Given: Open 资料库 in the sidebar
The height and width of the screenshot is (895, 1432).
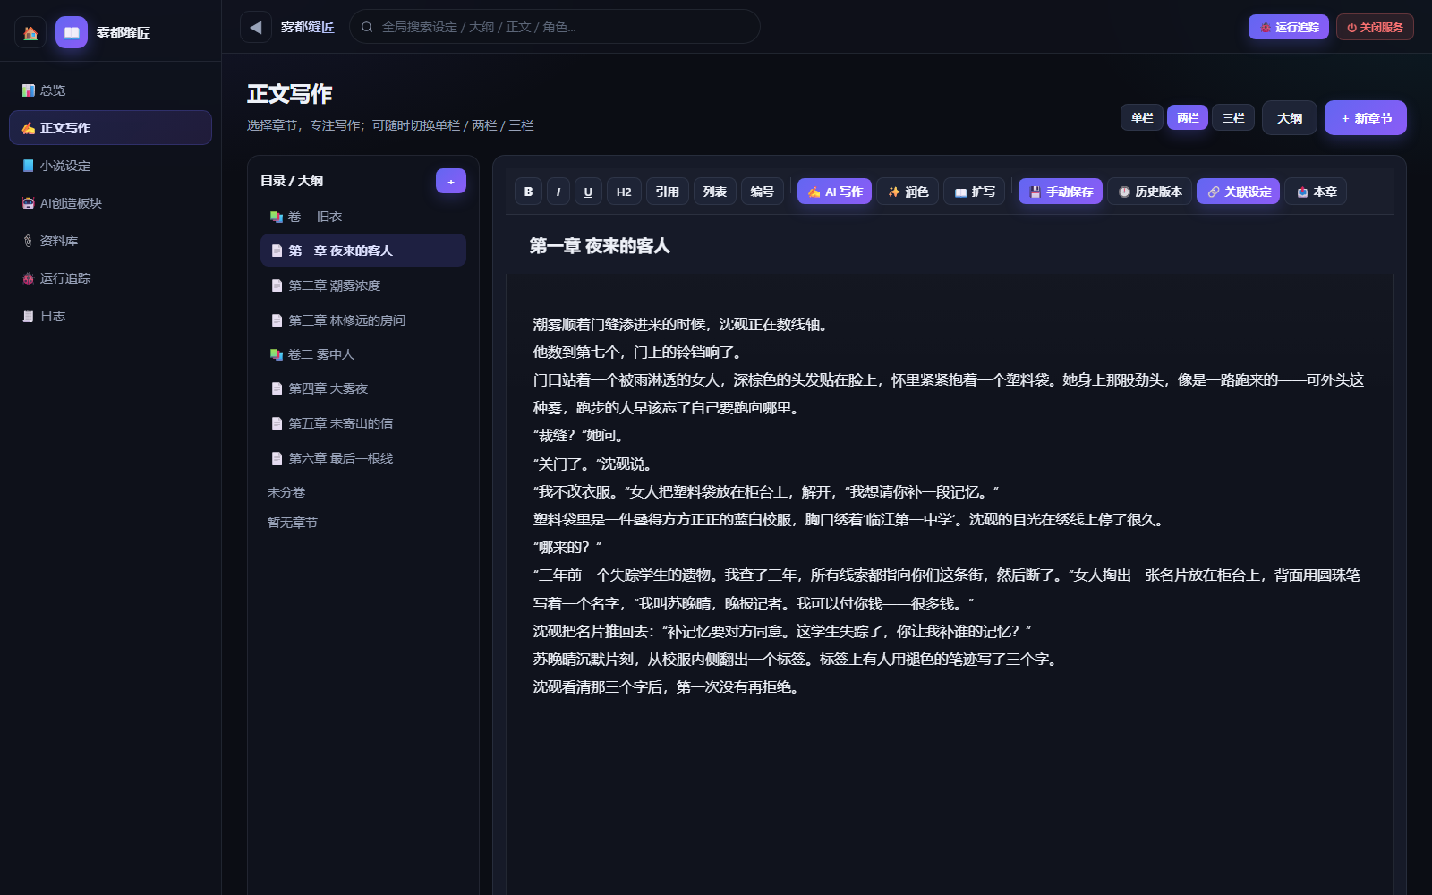Looking at the screenshot, I should point(110,241).
